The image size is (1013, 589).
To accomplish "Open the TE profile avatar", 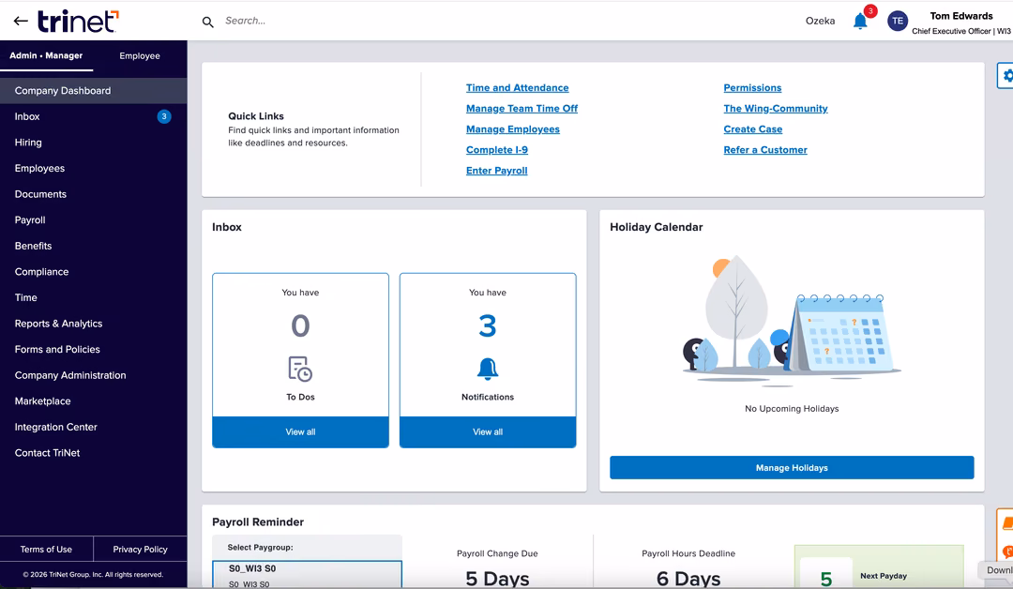I will (898, 22).
